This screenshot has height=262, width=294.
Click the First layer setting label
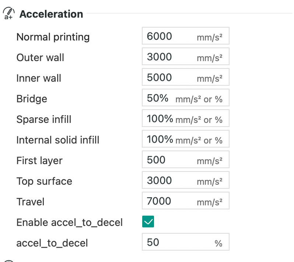pyautogui.click(x=39, y=161)
